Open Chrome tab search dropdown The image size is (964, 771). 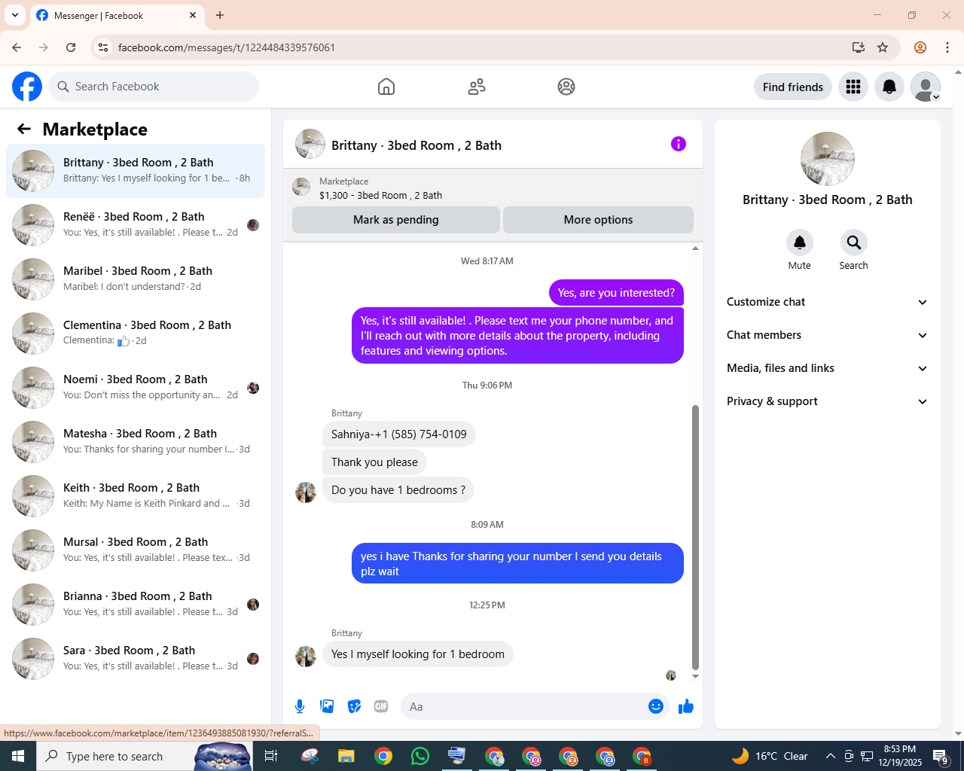(x=15, y=15)
